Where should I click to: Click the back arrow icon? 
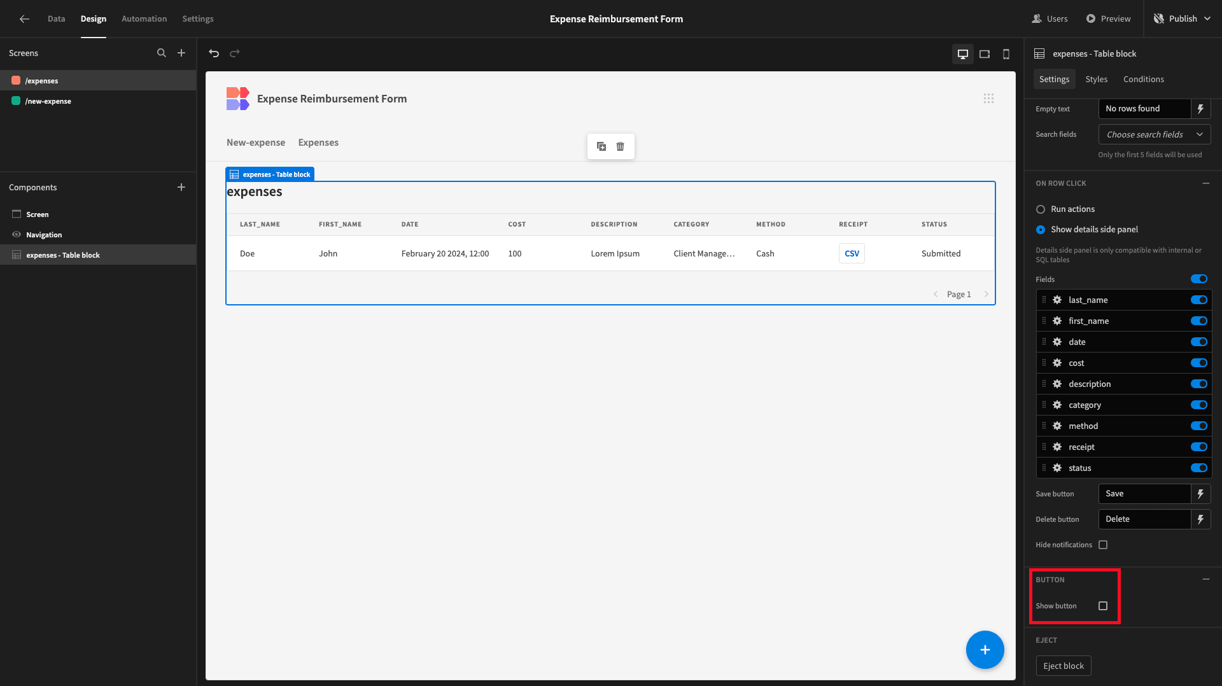coord(24,18)
